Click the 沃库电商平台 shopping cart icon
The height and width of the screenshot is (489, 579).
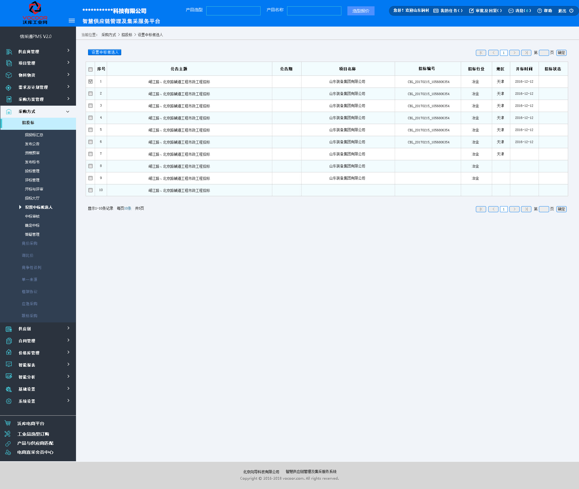pyautogui.click(x=8, y=423)
